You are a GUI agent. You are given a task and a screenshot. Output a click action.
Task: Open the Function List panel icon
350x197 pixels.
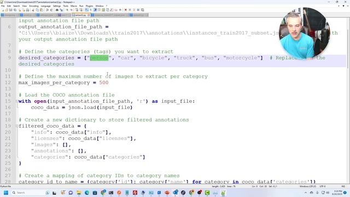click(112, 10)
